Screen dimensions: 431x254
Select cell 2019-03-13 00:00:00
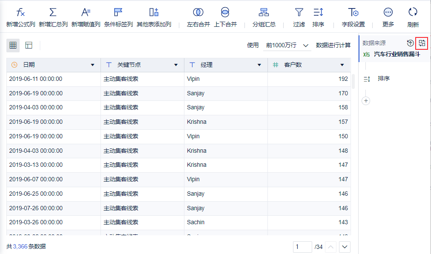pos(54,165)
